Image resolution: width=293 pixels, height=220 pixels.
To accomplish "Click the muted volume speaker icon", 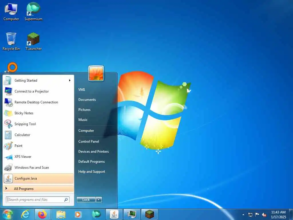I will (x=264, y=215).
